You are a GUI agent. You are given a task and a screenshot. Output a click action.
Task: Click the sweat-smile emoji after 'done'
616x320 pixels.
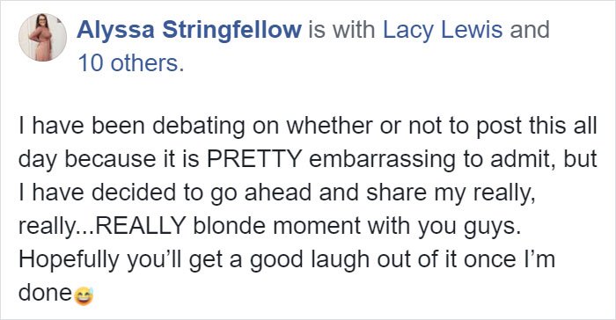84,296
